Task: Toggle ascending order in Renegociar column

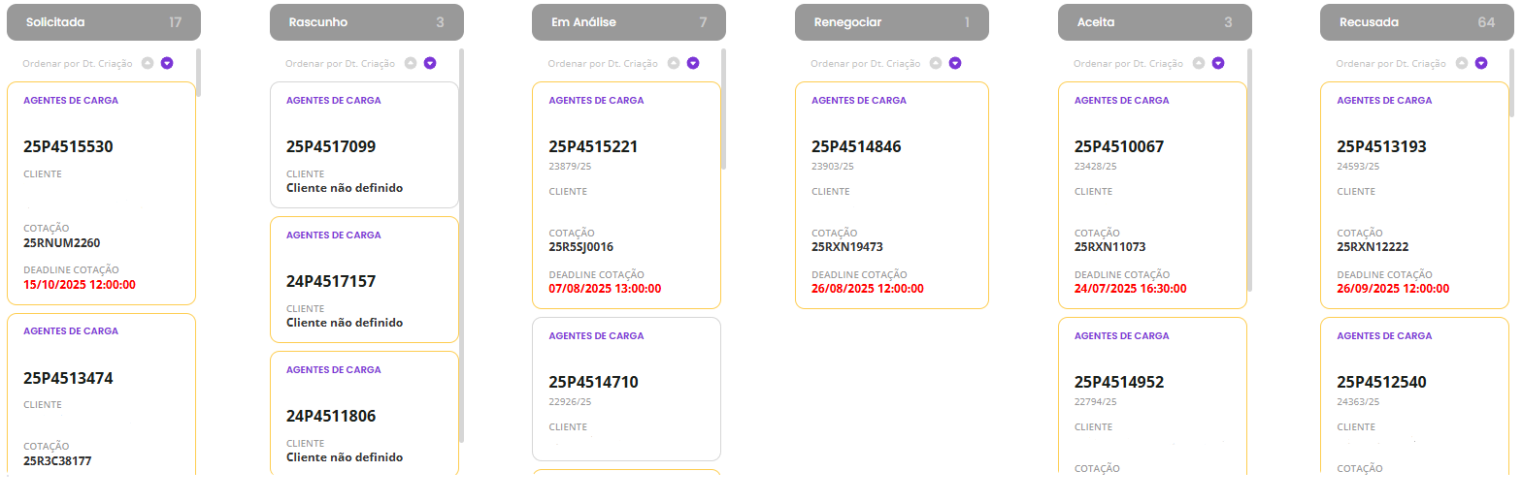Action: [x=936, y=63]
